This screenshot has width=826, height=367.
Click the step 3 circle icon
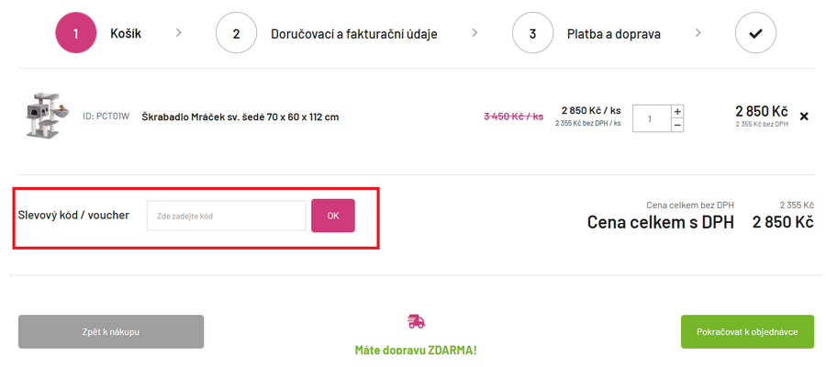[x=533, y=34]
